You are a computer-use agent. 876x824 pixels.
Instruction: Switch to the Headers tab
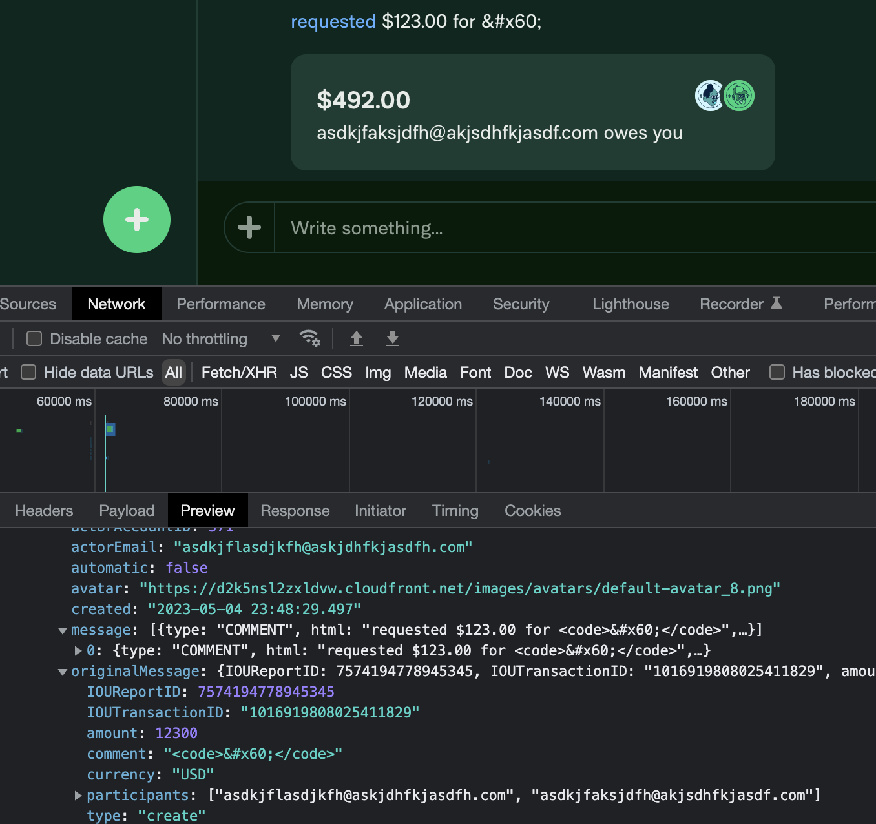coord(44,510)
